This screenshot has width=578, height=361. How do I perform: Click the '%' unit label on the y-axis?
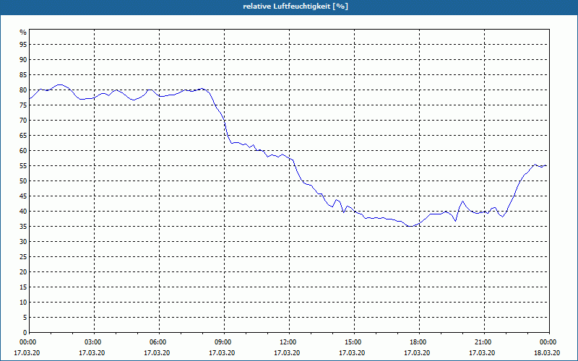point(23,32)
